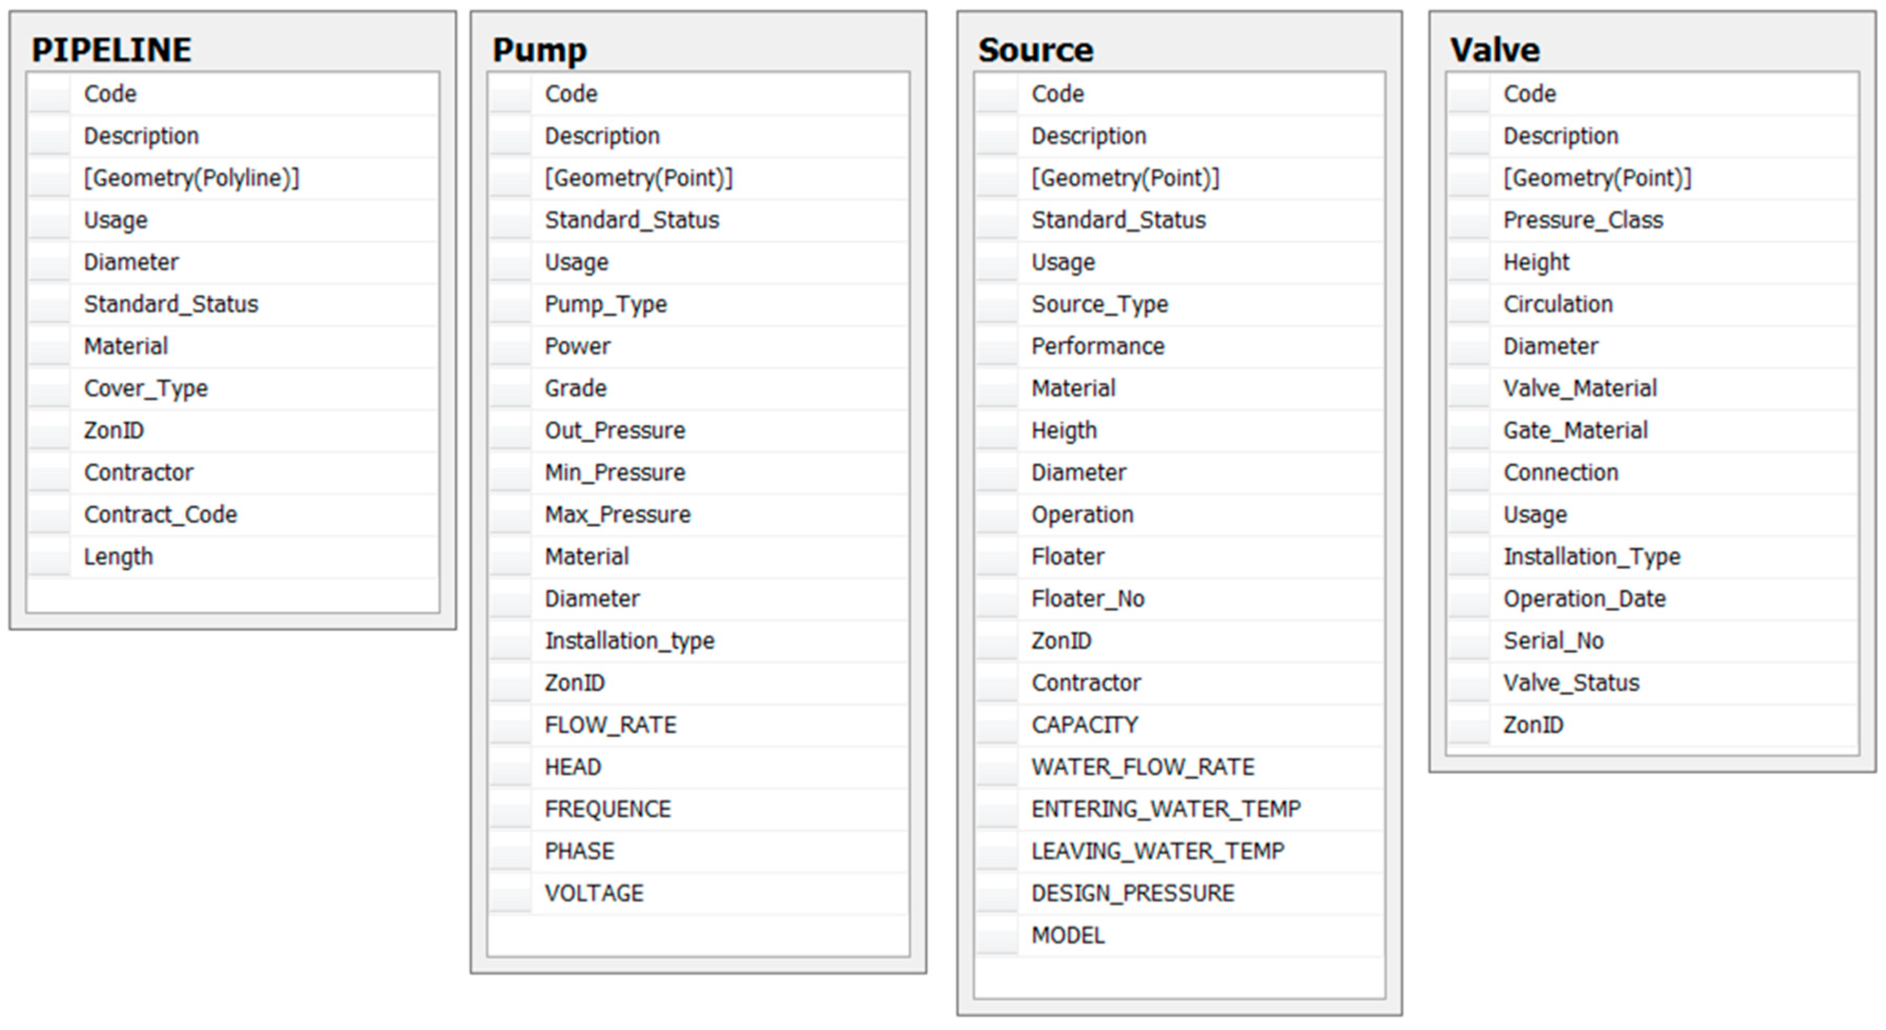Highlight the FLOW_RATE column in Pump
The width and height of the screenshot is (1886, 1030).
pyautogui.click(x=610, y=725)
